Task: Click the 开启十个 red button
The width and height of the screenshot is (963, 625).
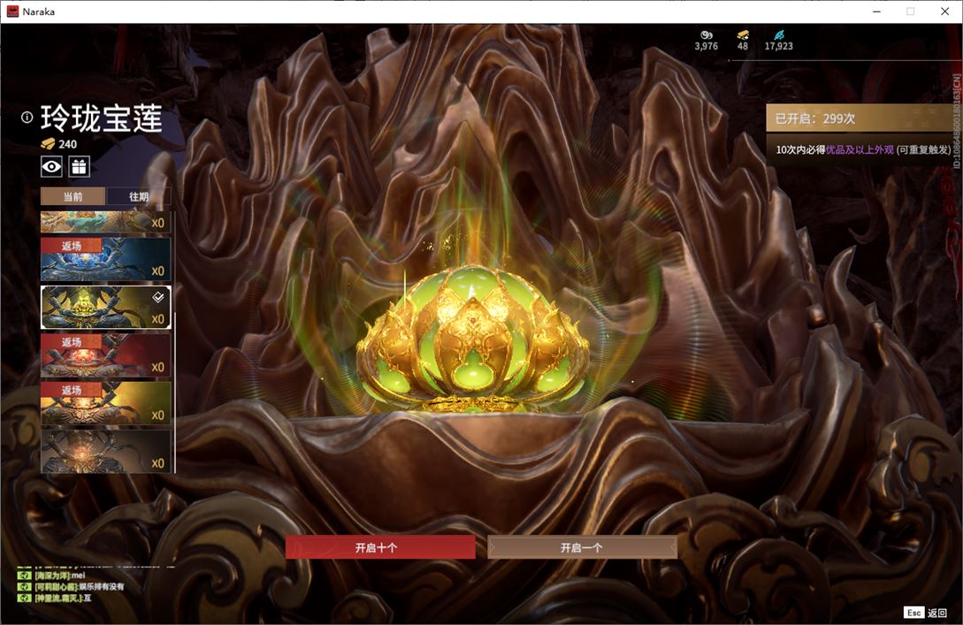Action: click(x=380, y=547)
